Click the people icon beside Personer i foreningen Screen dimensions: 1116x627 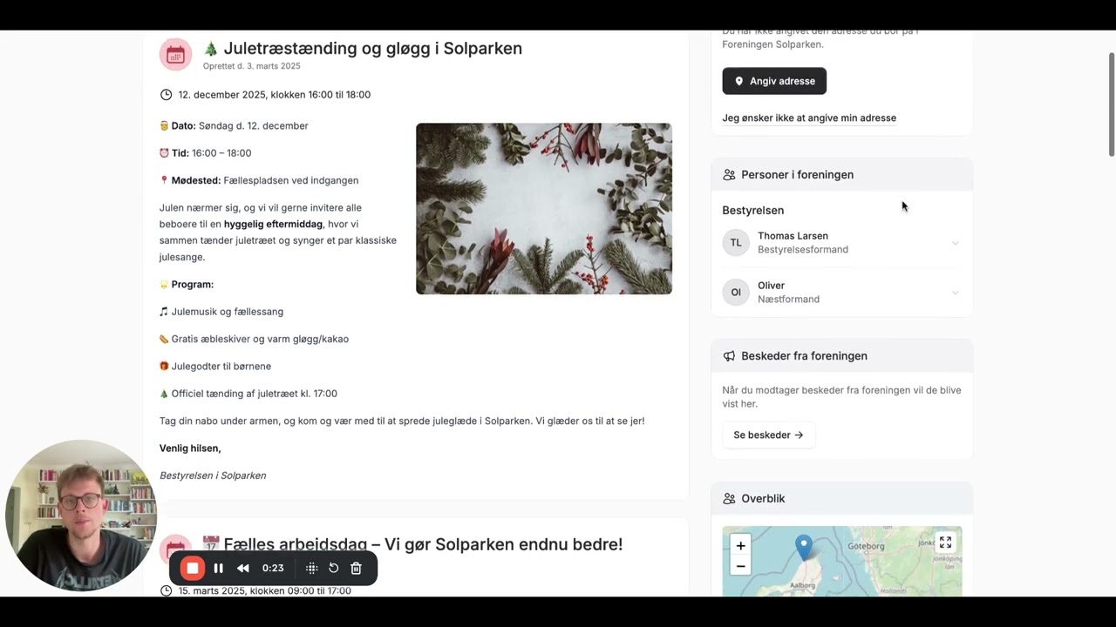click(x=729, y=175)
